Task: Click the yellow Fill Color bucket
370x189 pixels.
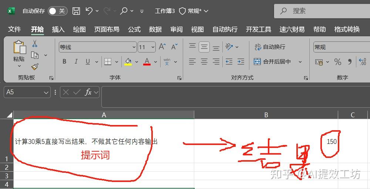Action: pos(128,62)
